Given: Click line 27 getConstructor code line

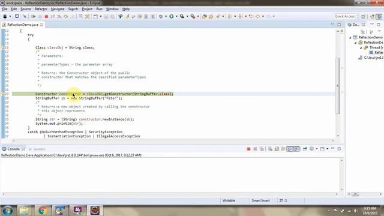Looking at the screenshot, I should [x=104, y=94].
